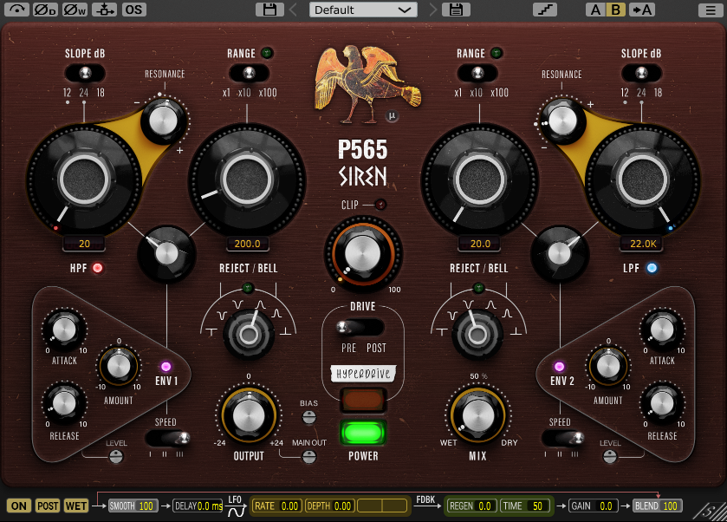Click the ENV 1 purple LED
This screenshot has width=727, height=522.
(166, 367)
